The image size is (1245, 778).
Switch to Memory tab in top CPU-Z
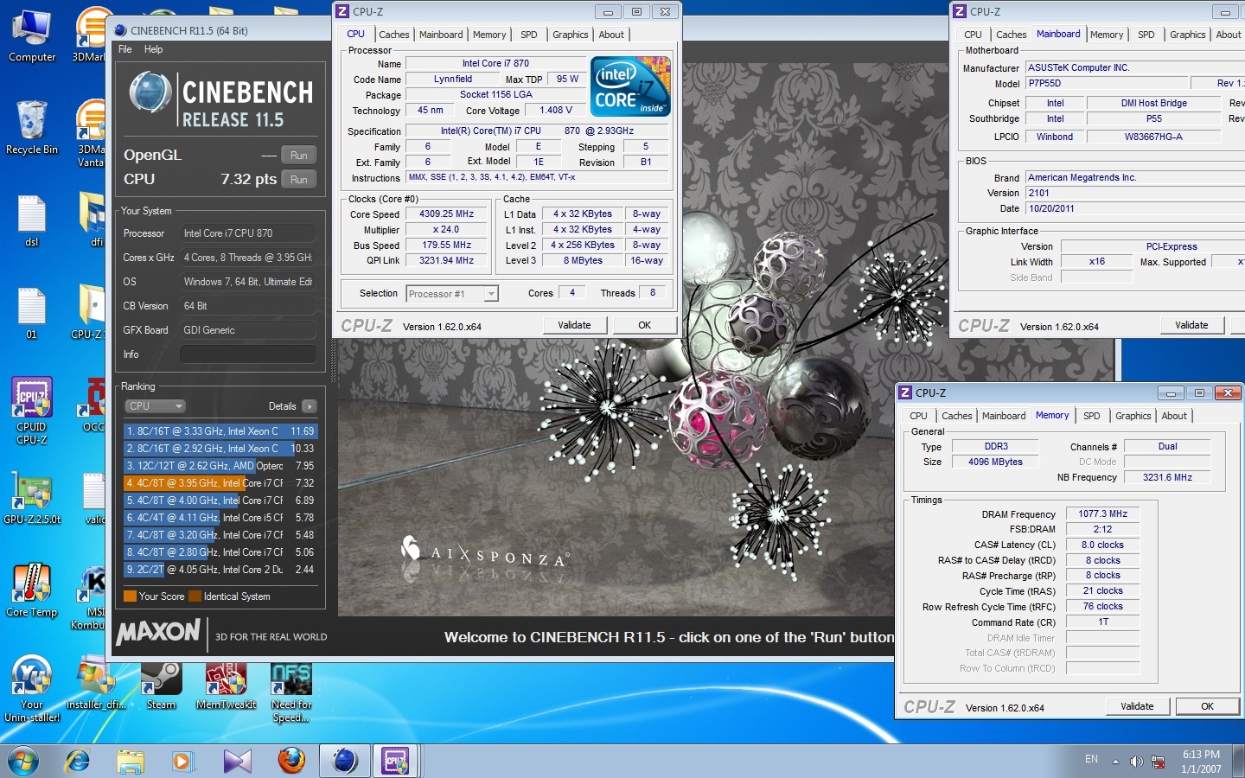coord(489,35)
